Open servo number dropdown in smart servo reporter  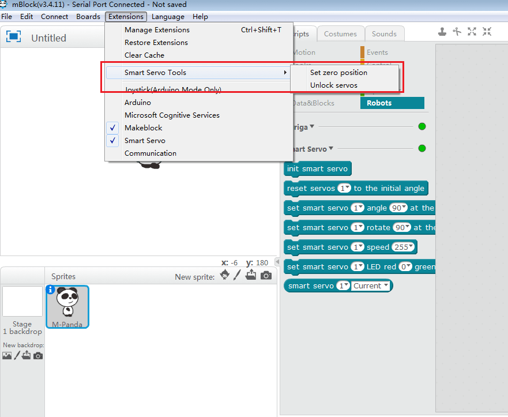point(343,285)
